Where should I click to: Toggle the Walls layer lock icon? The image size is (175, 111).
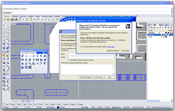coord(164,37)
